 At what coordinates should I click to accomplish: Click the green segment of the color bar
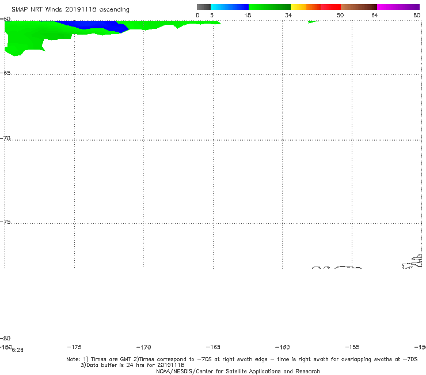pyautogui.click(x=269, y=7)
